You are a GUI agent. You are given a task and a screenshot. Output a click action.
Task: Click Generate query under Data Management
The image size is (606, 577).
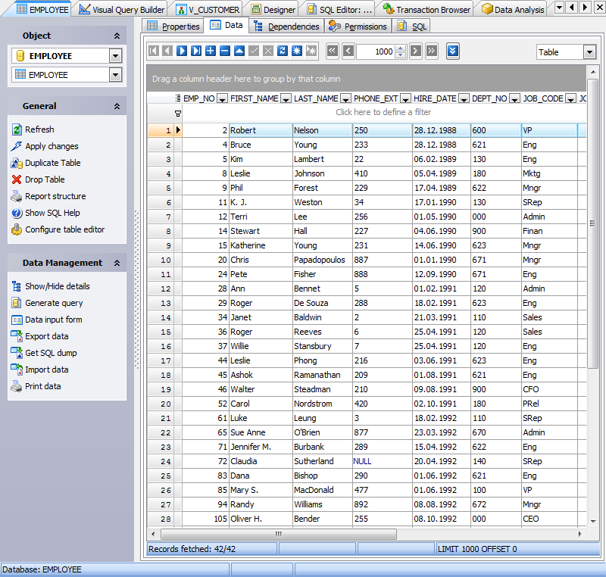[17, 303]
